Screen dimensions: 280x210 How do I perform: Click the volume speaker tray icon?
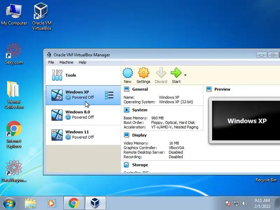pyautogui.click(x=244, y=203)
